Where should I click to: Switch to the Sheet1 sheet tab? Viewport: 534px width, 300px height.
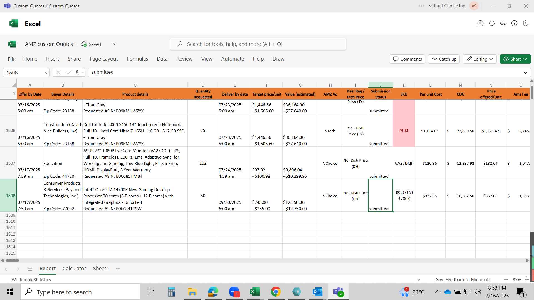[101, 269]
